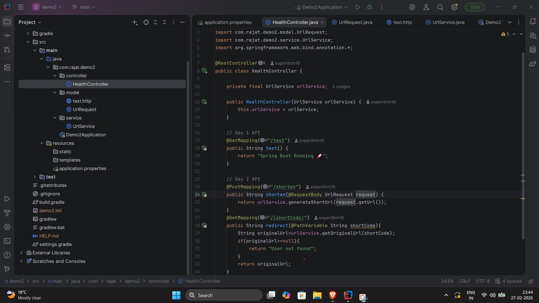Expand Scratches and Consoles node
The height and width of the screenshot is (303, 539).
pyautogui.click(x=21, y=261)
